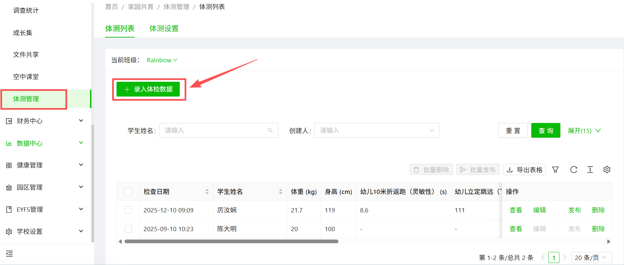This screenshot has width=624, height=265.
Task: Click the refresh table icon
Action: click(573, 170)
